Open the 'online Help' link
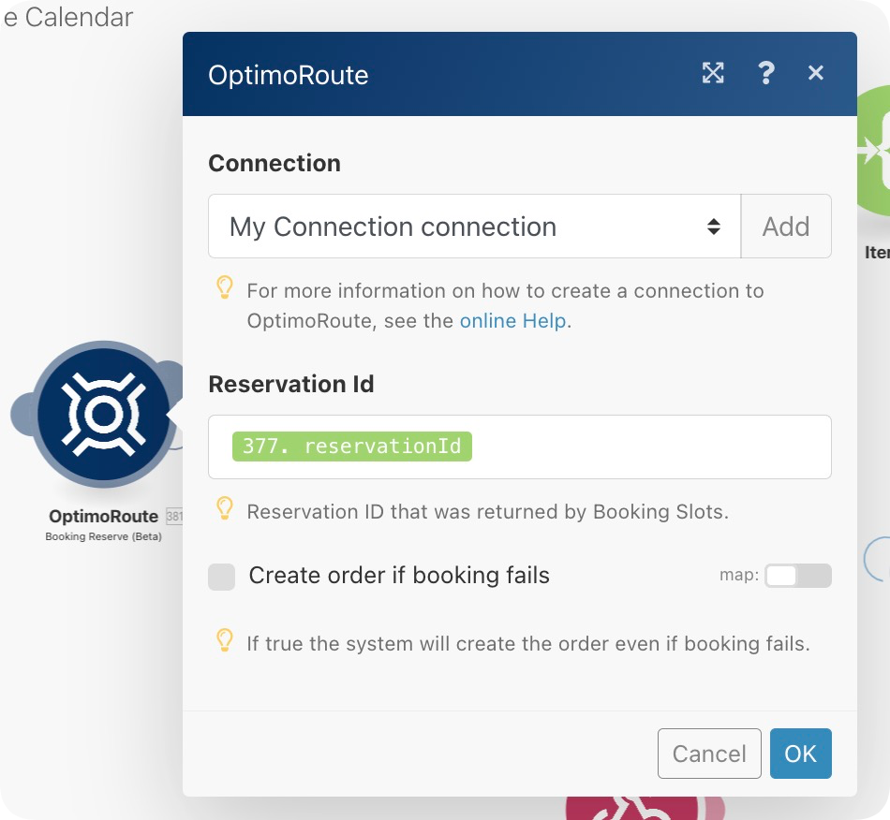Image resolution: width=890 pixels, height=820 pixels. 512,321
